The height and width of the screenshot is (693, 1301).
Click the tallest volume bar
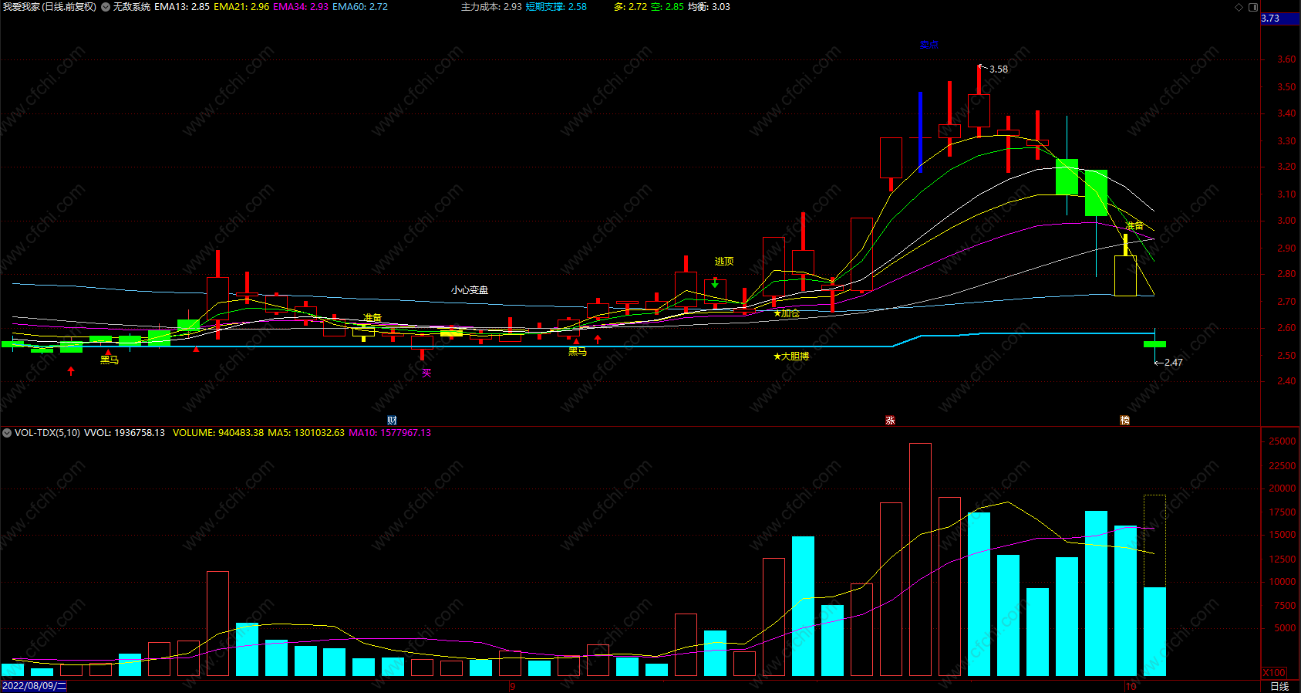click(x=920, y=559)
